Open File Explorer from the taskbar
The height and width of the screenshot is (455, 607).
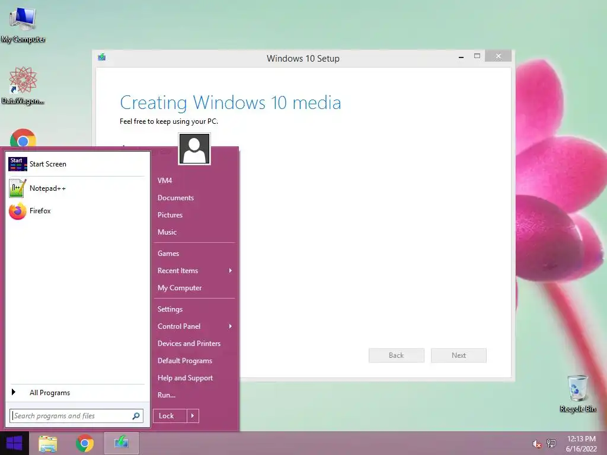(x=48, y=443)
